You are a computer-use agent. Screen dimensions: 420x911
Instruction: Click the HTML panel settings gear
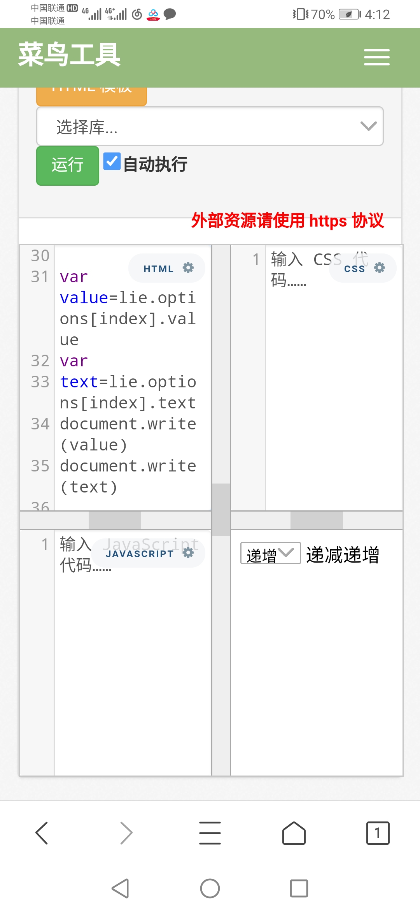tap(188, 268)
